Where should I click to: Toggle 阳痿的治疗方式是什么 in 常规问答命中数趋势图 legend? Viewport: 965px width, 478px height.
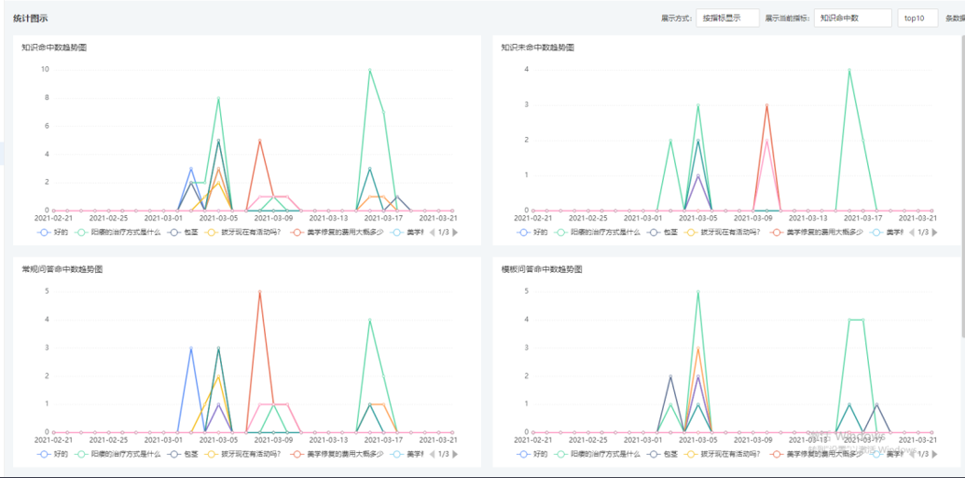[117, 454]
